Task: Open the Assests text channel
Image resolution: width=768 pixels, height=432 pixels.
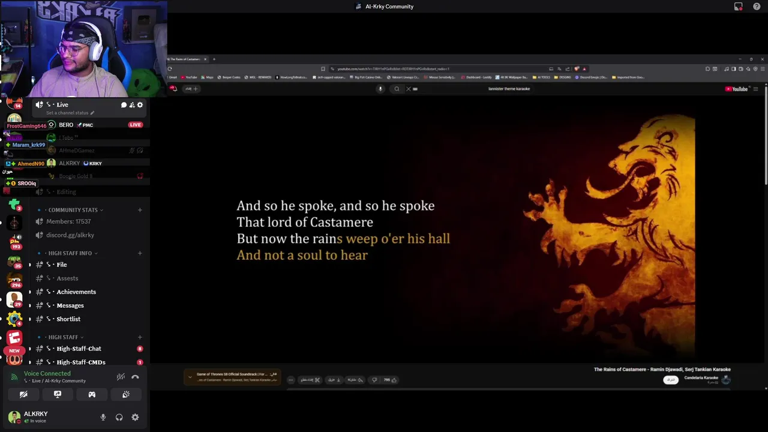Action: coord(67,278)
